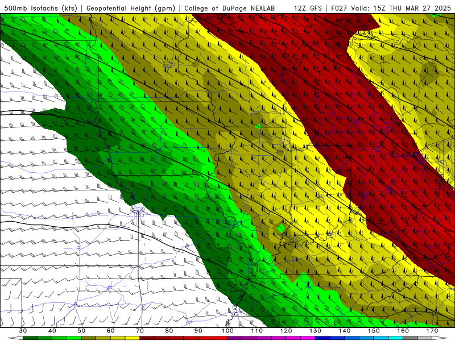Click the "12Z GFS" model run label
The height and width of the screenshot is (341, 455).
(308, 9)
